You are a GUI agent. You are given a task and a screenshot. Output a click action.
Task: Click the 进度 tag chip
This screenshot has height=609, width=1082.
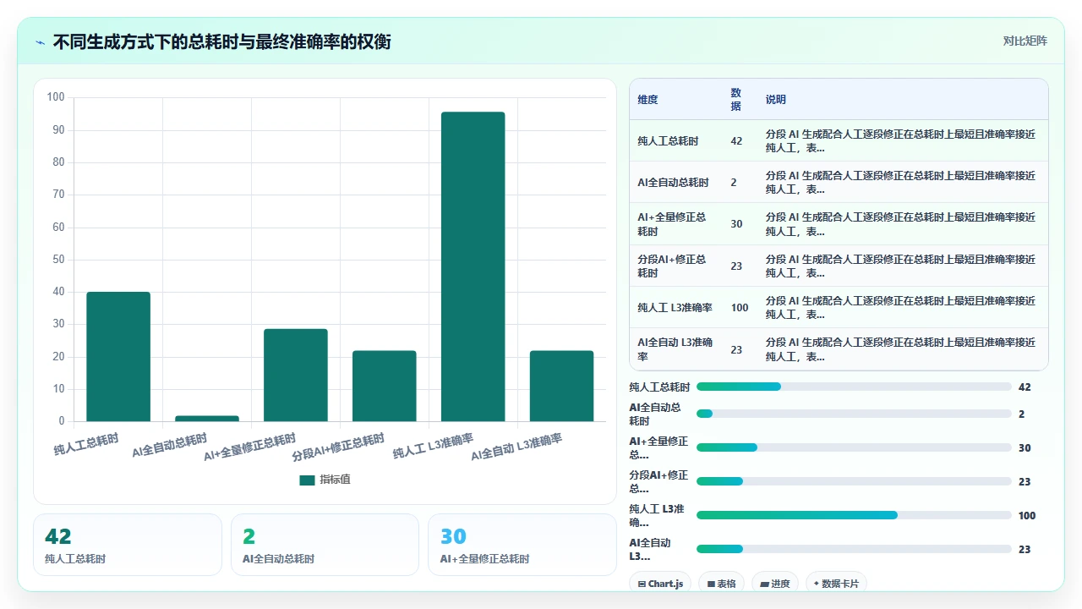(774, 584)
